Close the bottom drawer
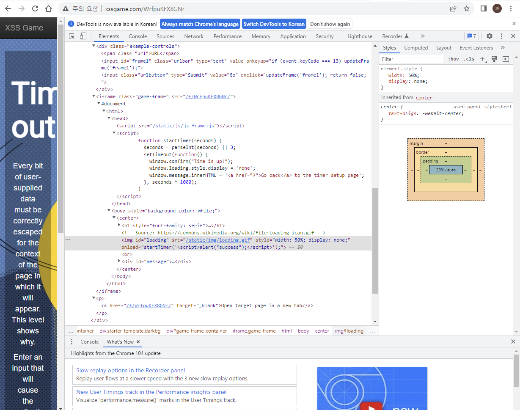520x410 pixels. click(x=513, y=342)
